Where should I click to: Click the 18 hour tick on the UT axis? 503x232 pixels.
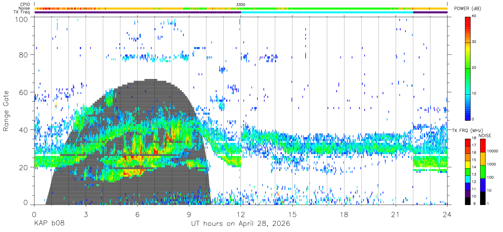click(344, 214)
